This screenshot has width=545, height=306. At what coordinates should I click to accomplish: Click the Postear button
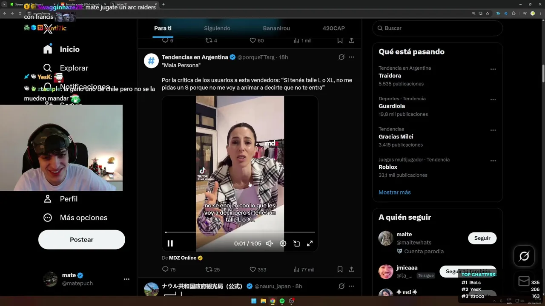pos(82,240)
